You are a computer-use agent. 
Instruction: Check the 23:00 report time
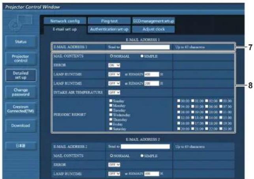pyautogui.click(x=221, y=129)
